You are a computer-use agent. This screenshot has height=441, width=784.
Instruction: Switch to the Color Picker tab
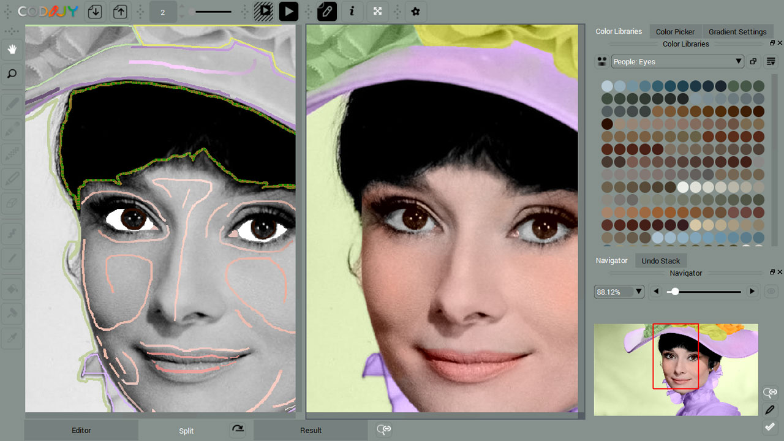[675, 31]
